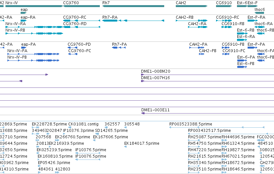Image resolution: width=274 pixels, height=174 pixels.
Task: Select transcript CAH2-RA
Action: tap(198, 27)
